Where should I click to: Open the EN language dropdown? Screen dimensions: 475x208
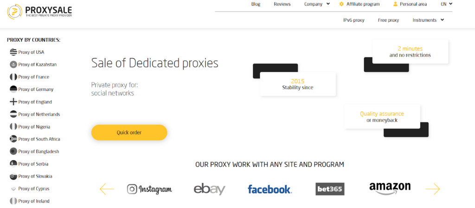(447, 4)
